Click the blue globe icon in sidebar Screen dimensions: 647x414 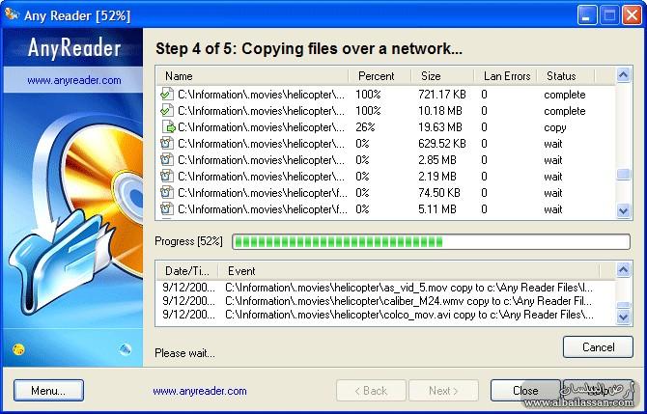(x=125, y=349)
